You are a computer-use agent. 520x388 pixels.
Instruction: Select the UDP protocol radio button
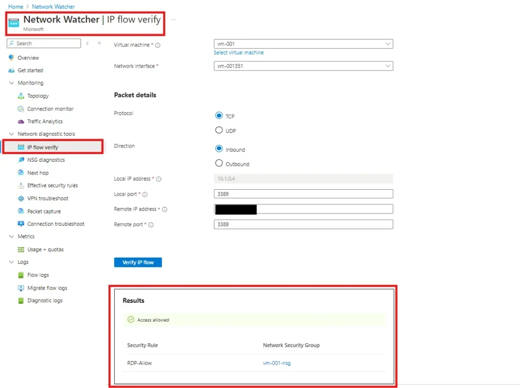pos(219,130)
